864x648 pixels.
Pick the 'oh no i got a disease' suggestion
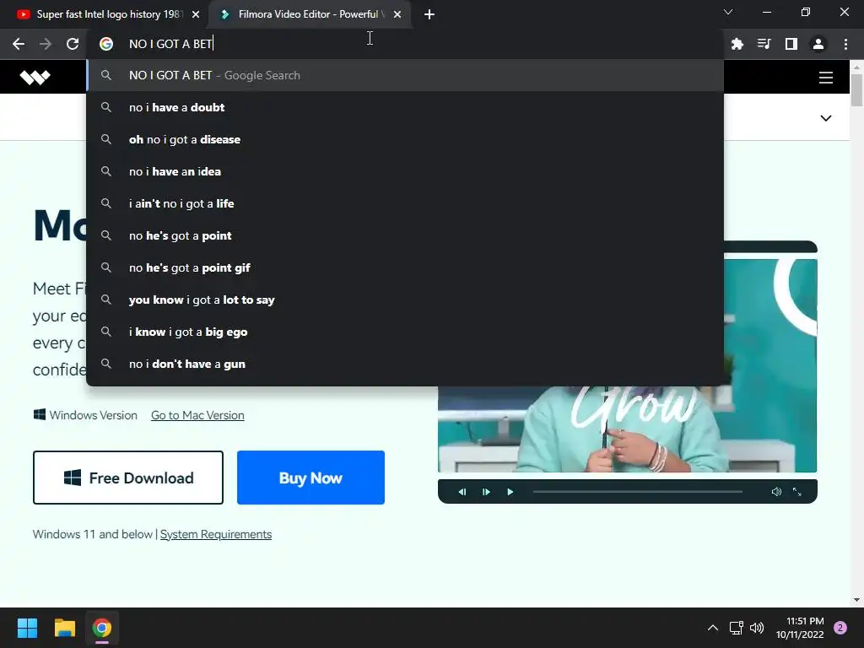tap(405, 139)
